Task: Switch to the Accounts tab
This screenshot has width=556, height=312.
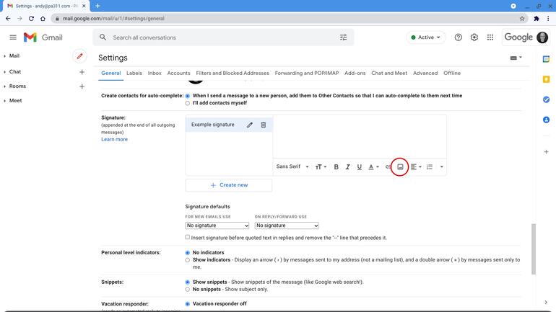Action: click(x=179, y=73)
